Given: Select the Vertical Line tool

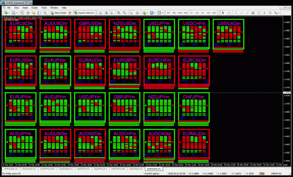Looking at the screenshot, I should (236, 13).
